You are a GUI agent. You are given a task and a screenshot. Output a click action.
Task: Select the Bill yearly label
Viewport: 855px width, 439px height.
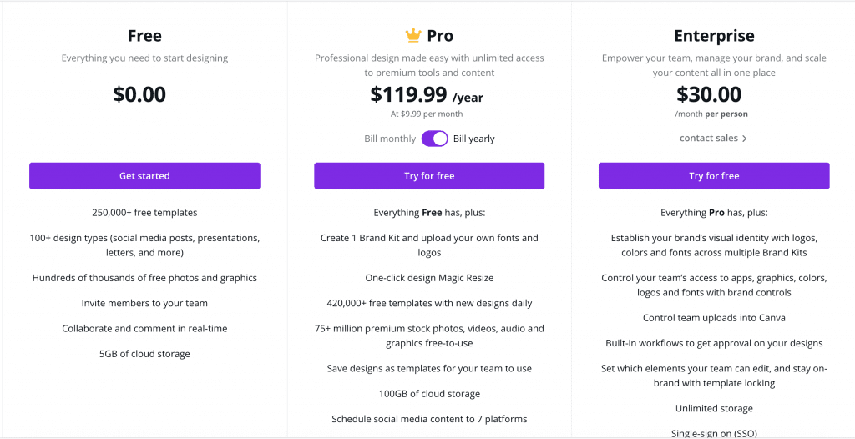click(474, 139)
